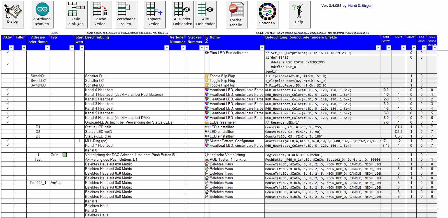Clear table with Lösche Tabelle

236,15
